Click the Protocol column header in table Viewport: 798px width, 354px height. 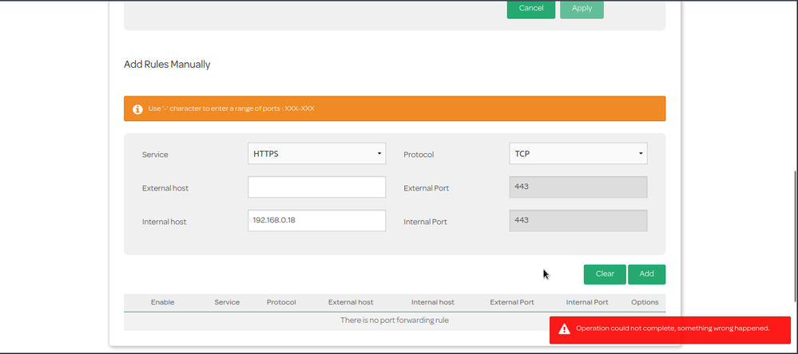[281, 303]
